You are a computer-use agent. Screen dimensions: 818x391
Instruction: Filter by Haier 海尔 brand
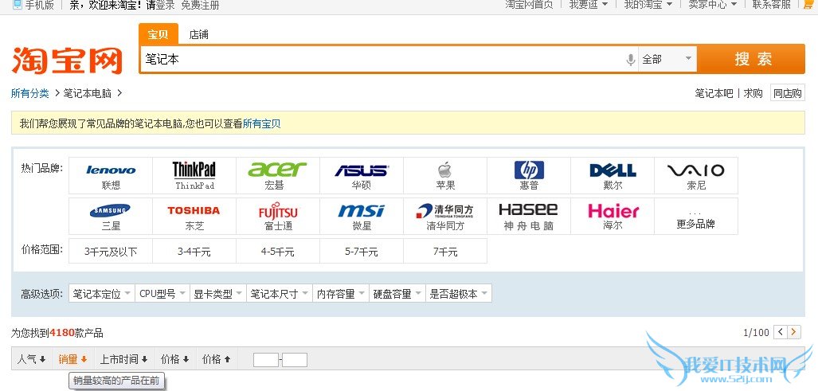[613, 216]
